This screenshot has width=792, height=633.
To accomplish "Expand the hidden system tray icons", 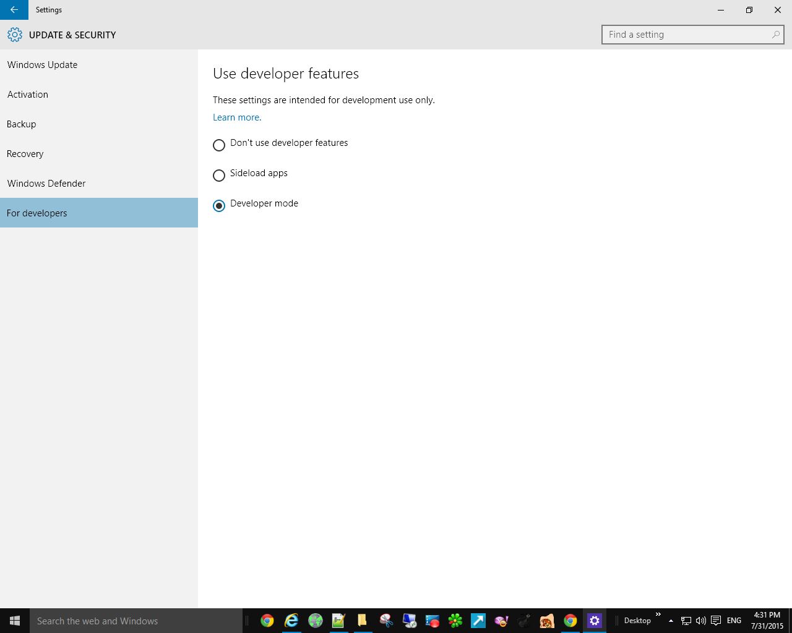I will 671,621.
